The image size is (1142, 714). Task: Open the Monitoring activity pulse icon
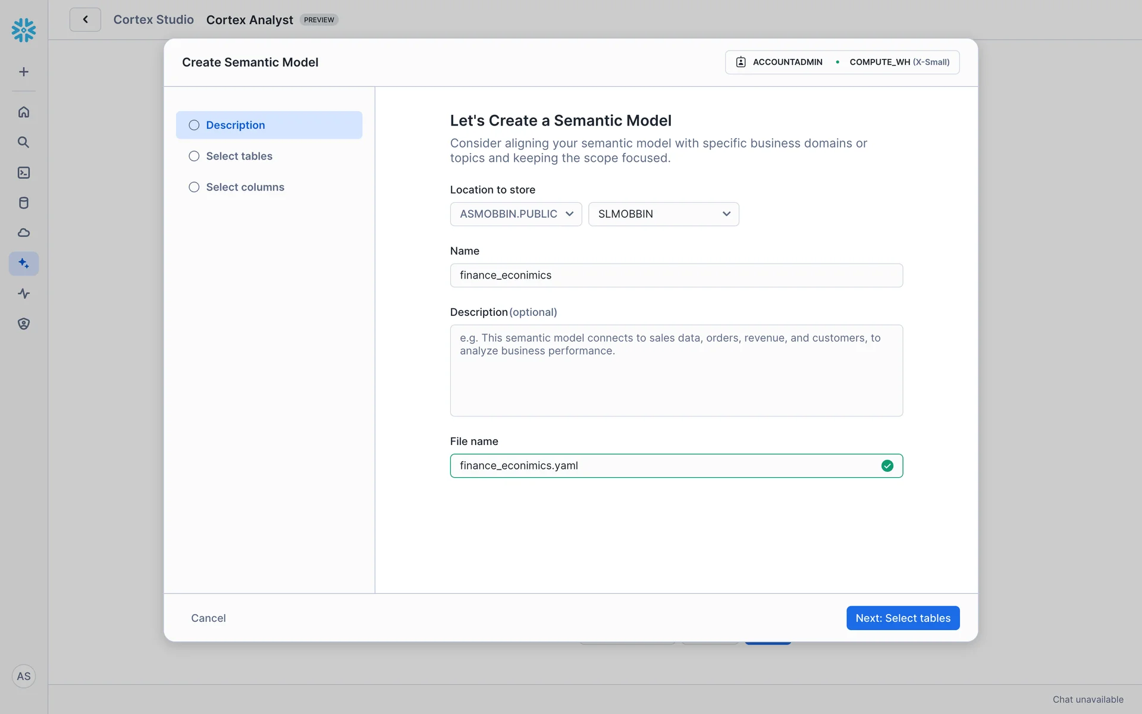[24, 293]
